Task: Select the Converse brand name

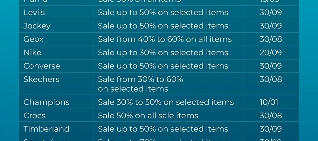Action: click(x=42, y=66)
